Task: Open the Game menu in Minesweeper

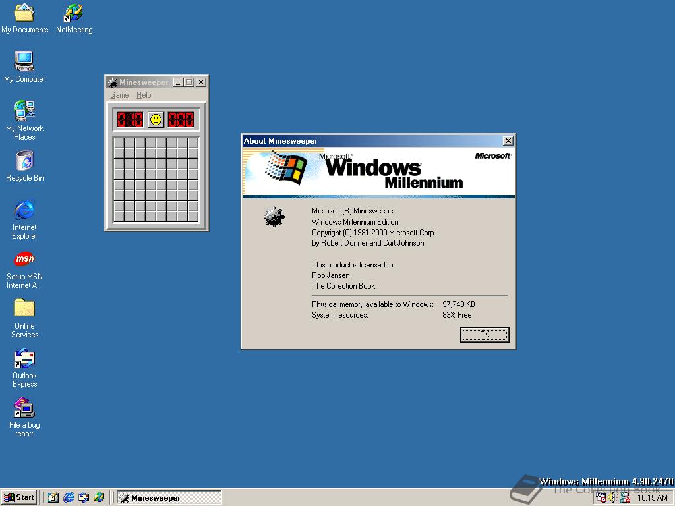Action: (119, 95)
